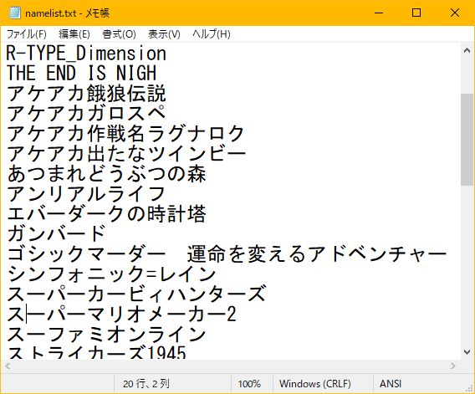
Task: Click the line スーパーマリオメーカー2
Action: [x=121, y=314]
